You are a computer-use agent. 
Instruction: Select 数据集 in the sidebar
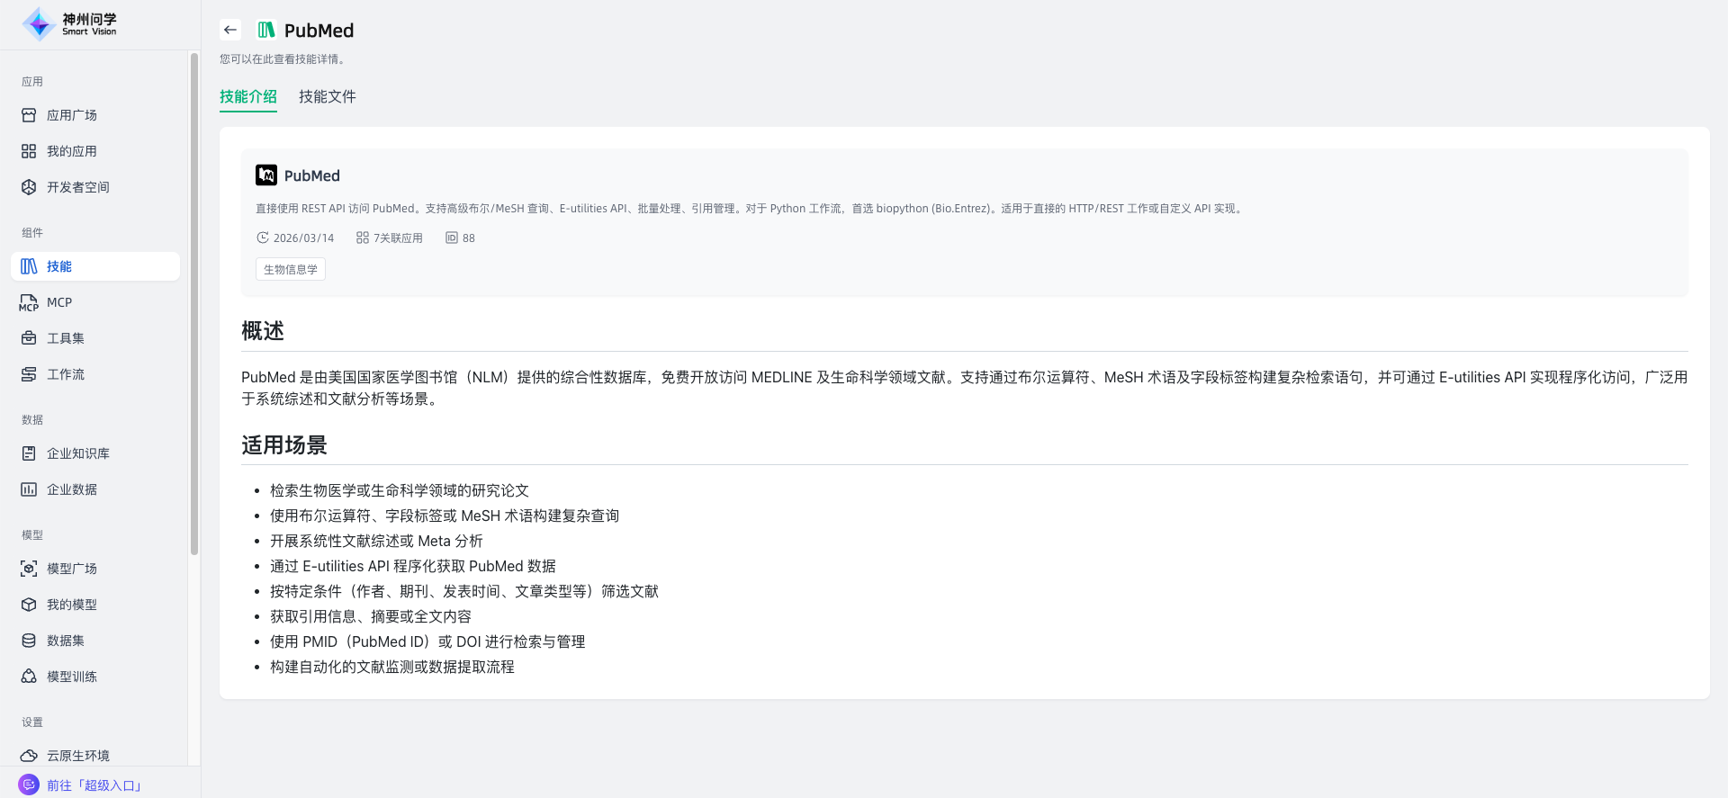click(x=66, y=641)
